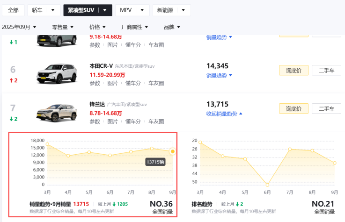Open 图片 link in 本田CR-V row
Viewport: 345px width, 222px height.
coord(112,83)
